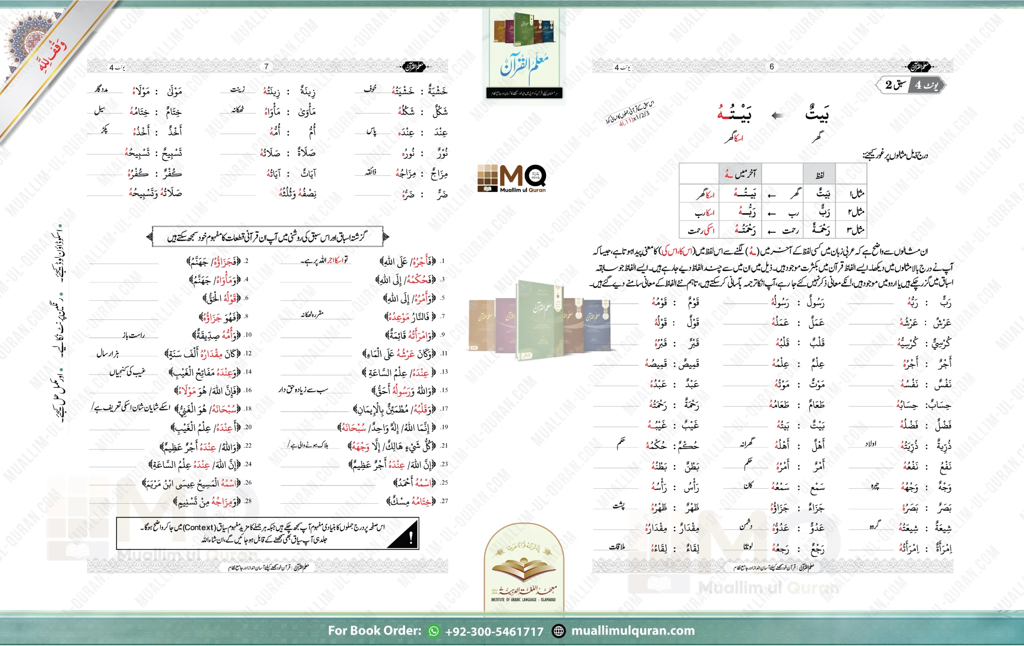The width and height of the screenshot is (1024, 646).
Task: Open the muallimulquran.com website link
Action: click(x=633, y=631)
